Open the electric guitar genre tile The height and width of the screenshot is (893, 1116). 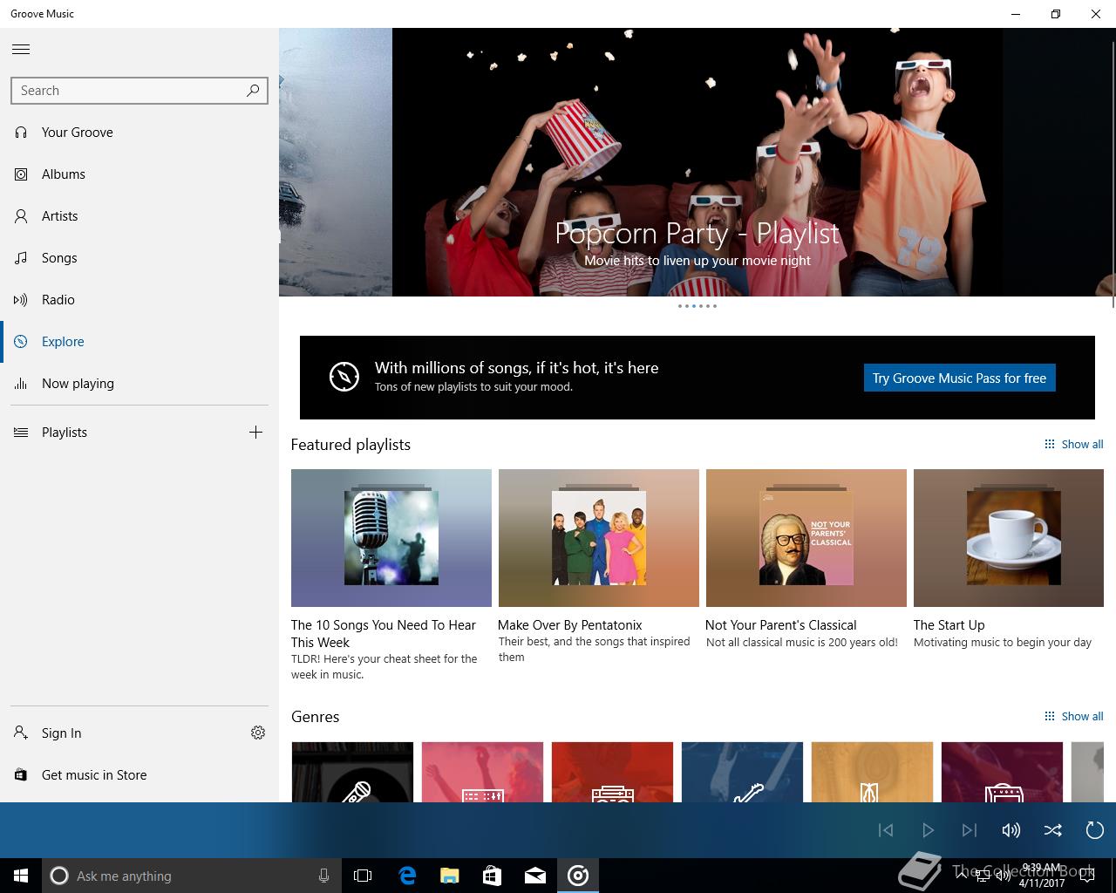tap(742, 772)
